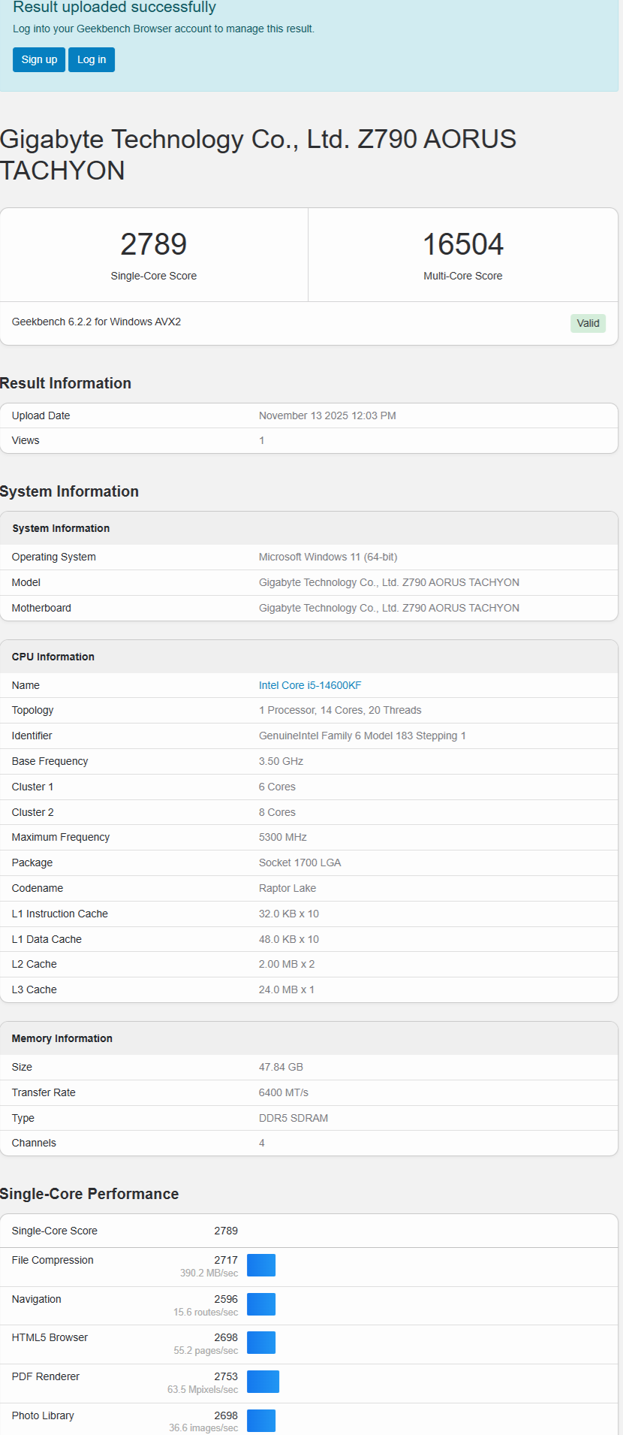Click the green Valid badge
623x1435 pixels.
(588, 323)
